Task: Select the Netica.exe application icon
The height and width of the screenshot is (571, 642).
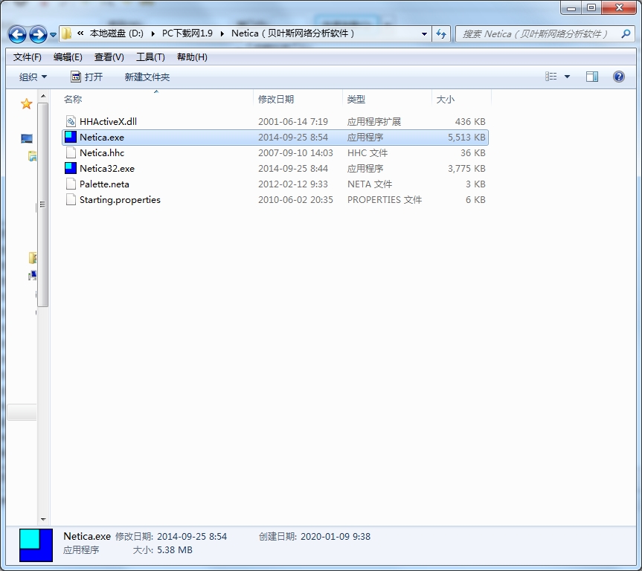Action: coord(71,137)
